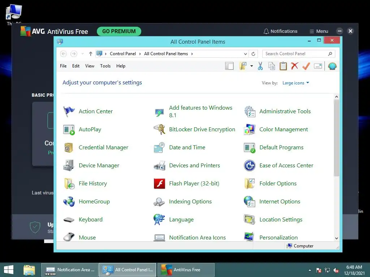Open the Color Management icon
The width and height of the screenshot is (370, 277).
[250, 129]
